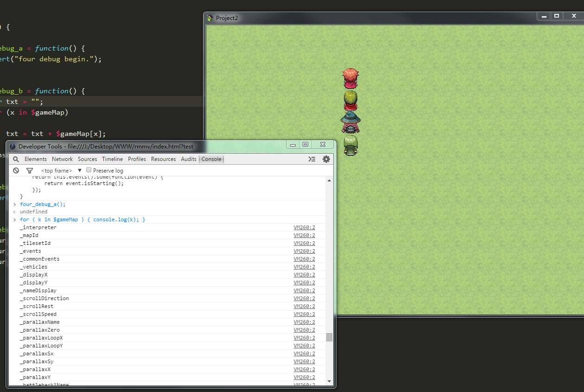The height and width of the screenshot is (392, 584).
Task: Click the Developer Tools title bar icon
Action: click(x=13, y=146)
